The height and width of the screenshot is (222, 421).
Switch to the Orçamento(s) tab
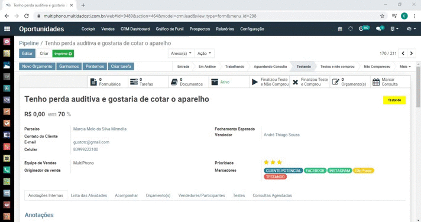(x=158, y=195)
